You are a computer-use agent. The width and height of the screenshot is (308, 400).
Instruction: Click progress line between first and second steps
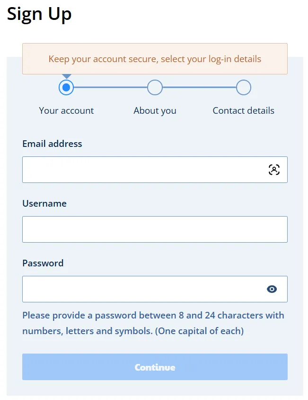(110, 88)
